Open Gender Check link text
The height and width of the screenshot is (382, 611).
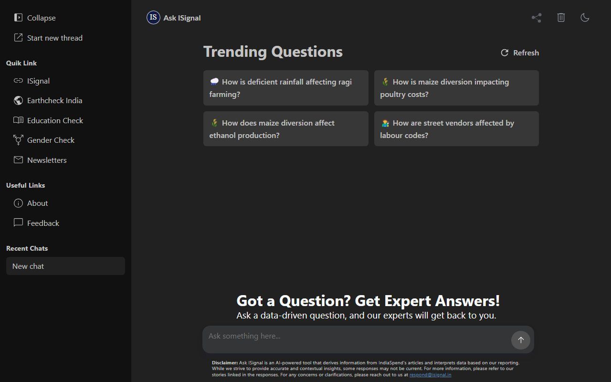[51, 140]
